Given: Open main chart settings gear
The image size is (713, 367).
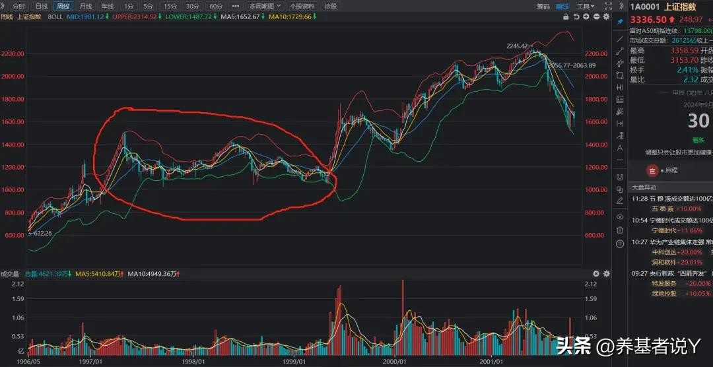Looking at the screenshot, I should (607, 17).
